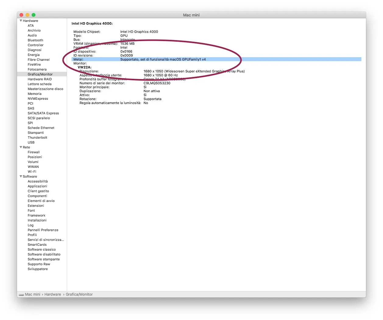The image size is (383, 320).
Task: Open Applicazioni under Software
Action: (37, 186)
